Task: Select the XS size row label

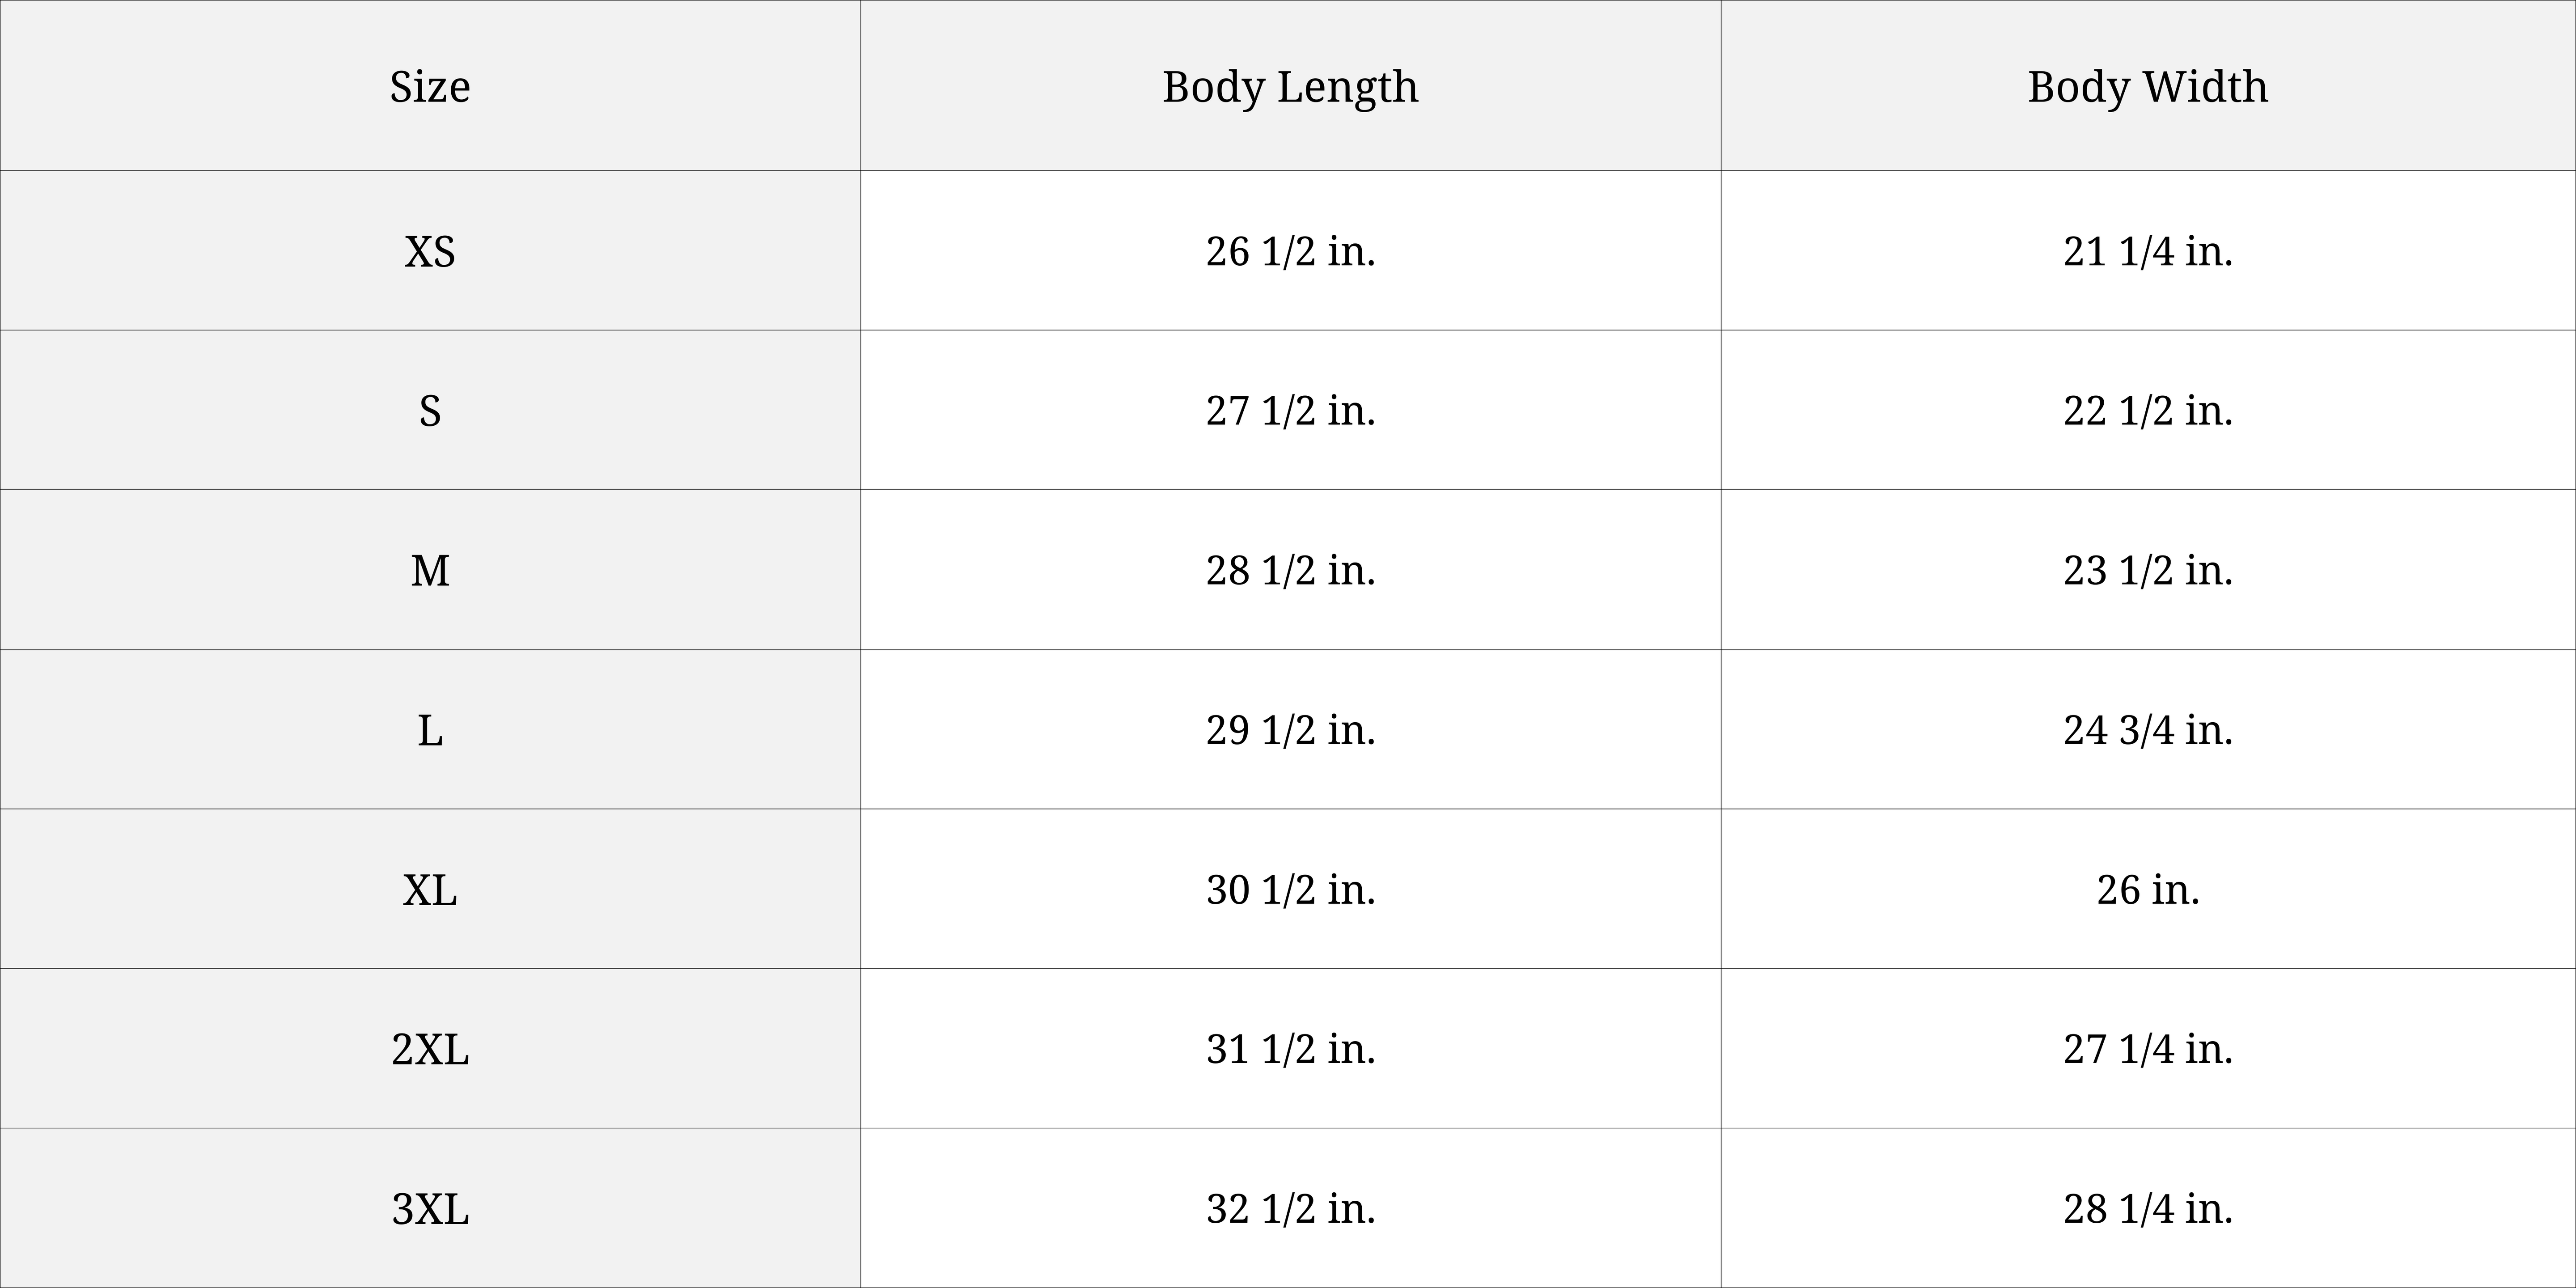Action: coord(430,251)
